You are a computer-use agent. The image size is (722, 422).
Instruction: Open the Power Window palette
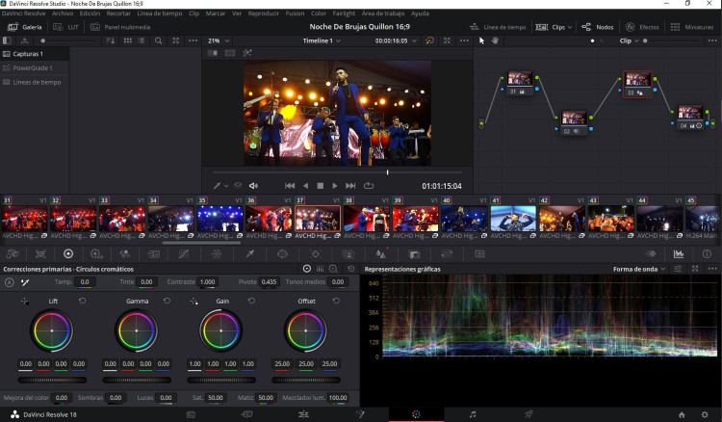click(282, 253)
